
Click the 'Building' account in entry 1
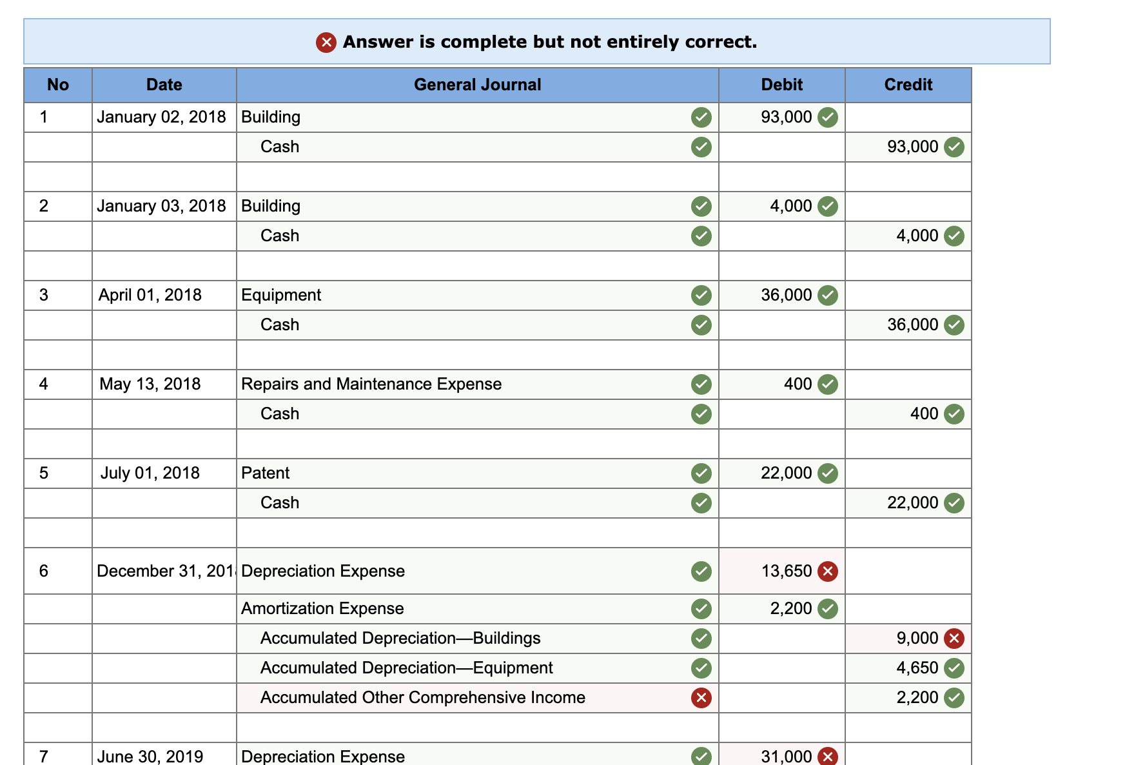pyautogui.click(x=478, y=117)
